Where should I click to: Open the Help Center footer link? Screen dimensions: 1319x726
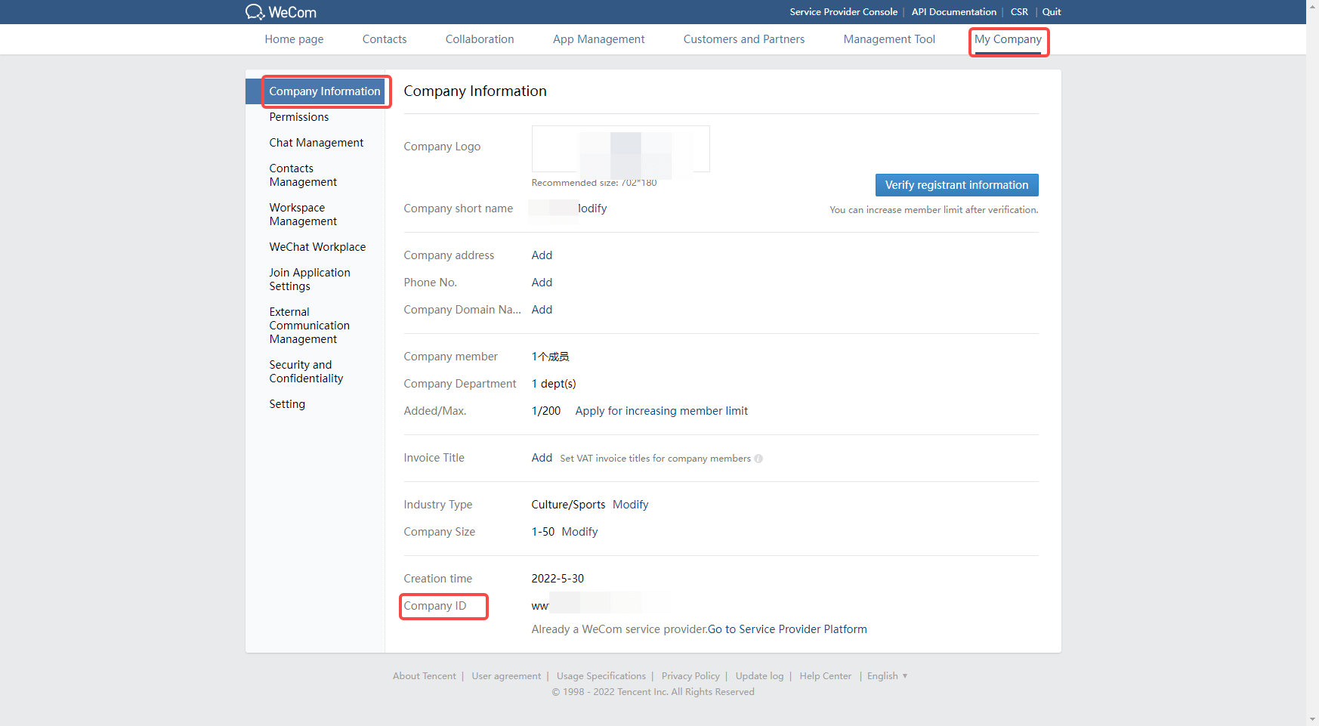pos(825,676)
